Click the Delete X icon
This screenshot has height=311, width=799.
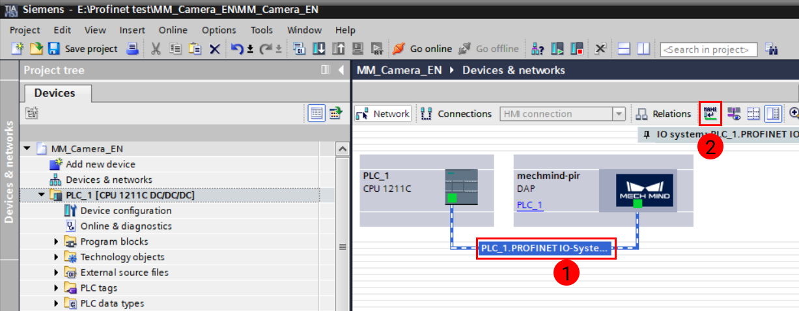pos(214,49)
